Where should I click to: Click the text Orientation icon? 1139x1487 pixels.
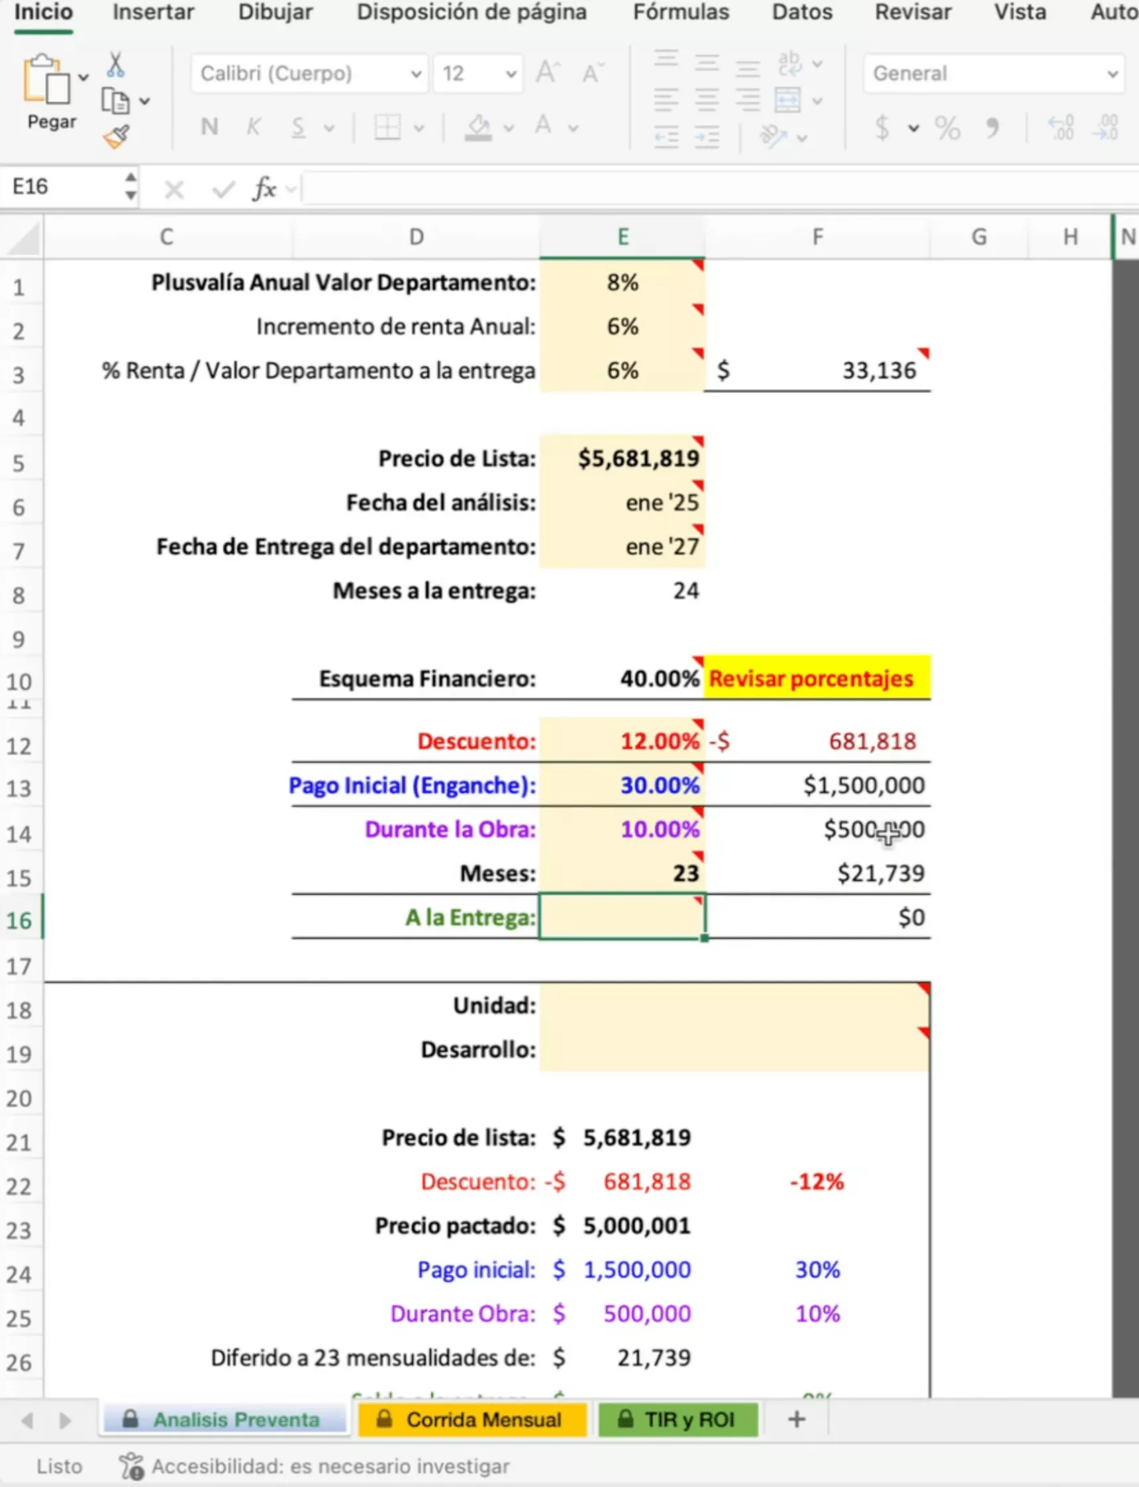coord(773,136)
